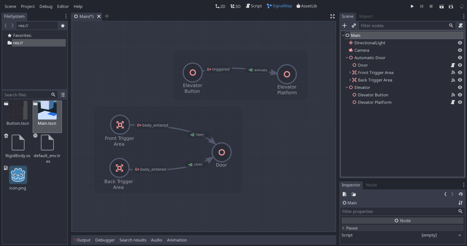Maximize the SignalMap graph with the expand icon
Viewport: 467px width, 246px height.
click(332, 16)
